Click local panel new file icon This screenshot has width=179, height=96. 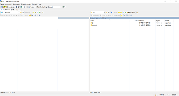(x=32, y=15)
